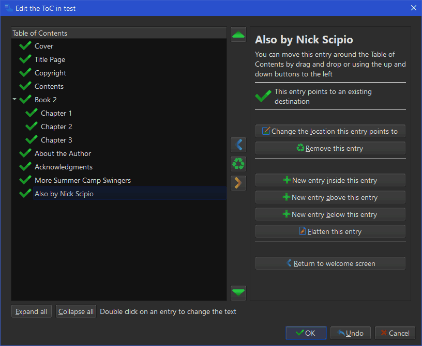Screen dimensions: 422x346
Task: Click the Undo button
Action: (351, 333)
